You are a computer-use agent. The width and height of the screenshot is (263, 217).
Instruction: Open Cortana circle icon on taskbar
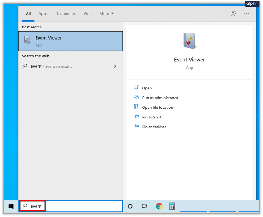pos(130,206)
